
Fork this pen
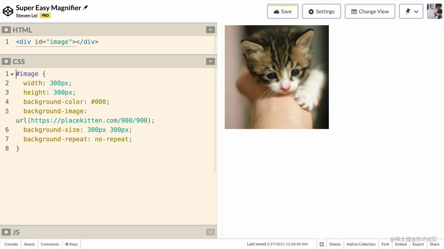(385, 244)
